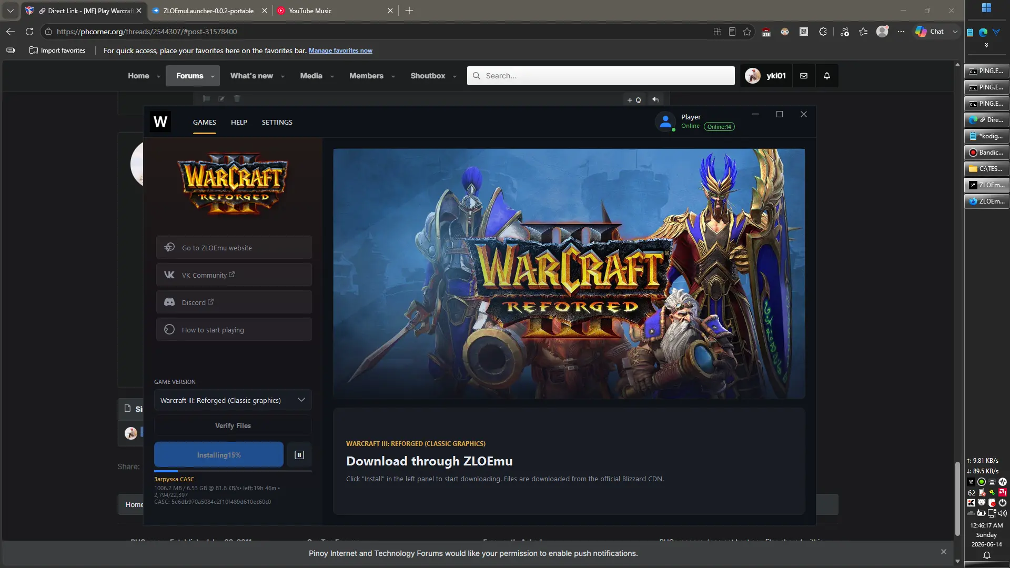Viewport: 1010px width, 568px height.
Task: Expand the Shoutbox menu arrow
Action: (454, 76)
